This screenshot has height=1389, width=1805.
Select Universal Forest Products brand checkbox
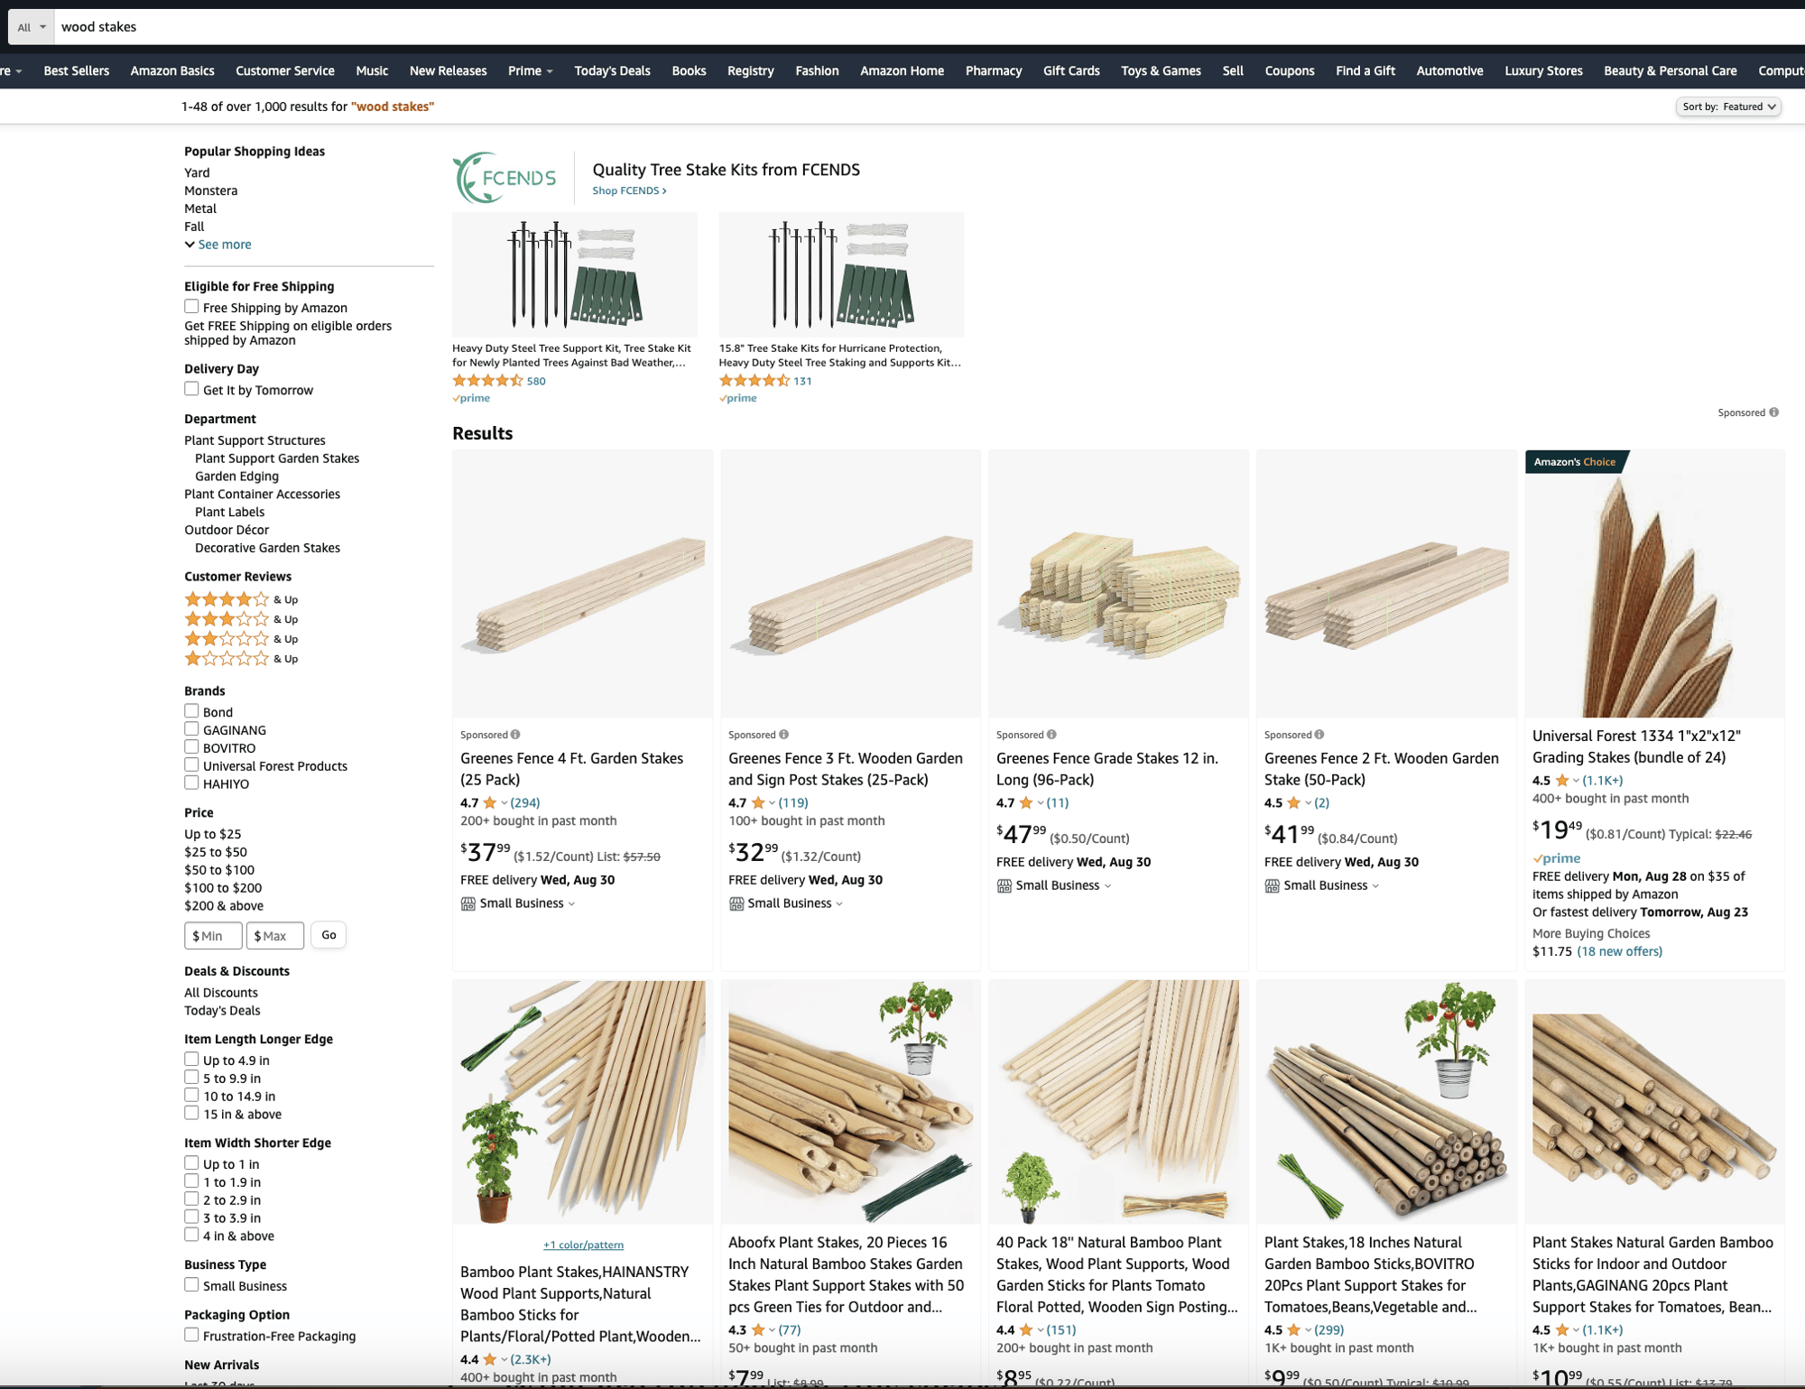(x=191, y=765)
